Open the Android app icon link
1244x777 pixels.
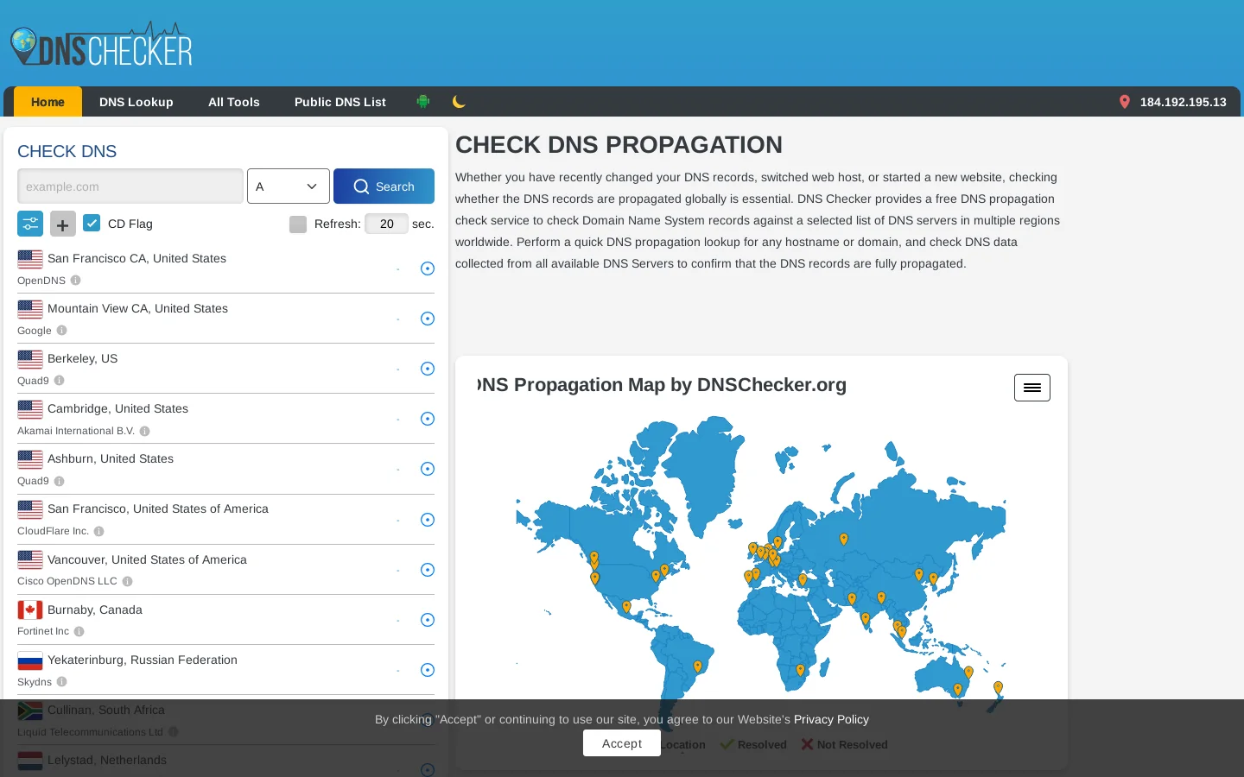(423, 102)
